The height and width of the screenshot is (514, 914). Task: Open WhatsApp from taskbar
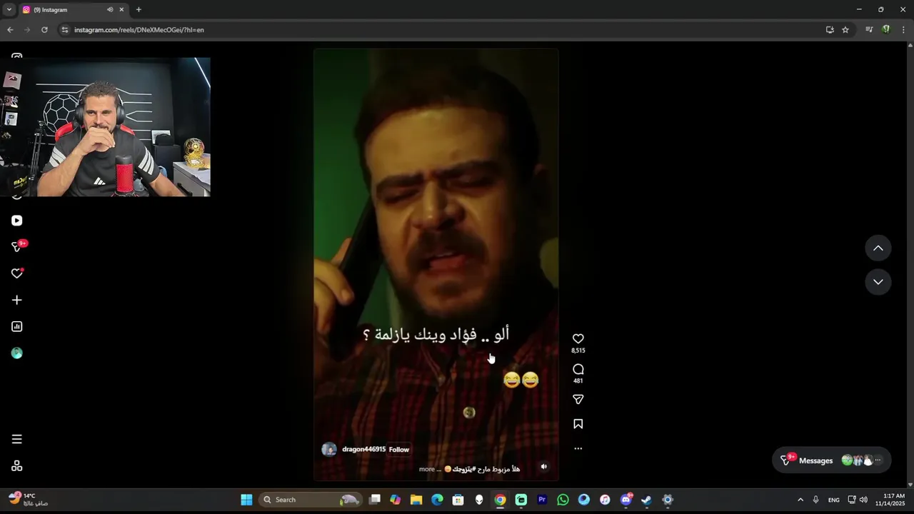(x=563, y=500)
